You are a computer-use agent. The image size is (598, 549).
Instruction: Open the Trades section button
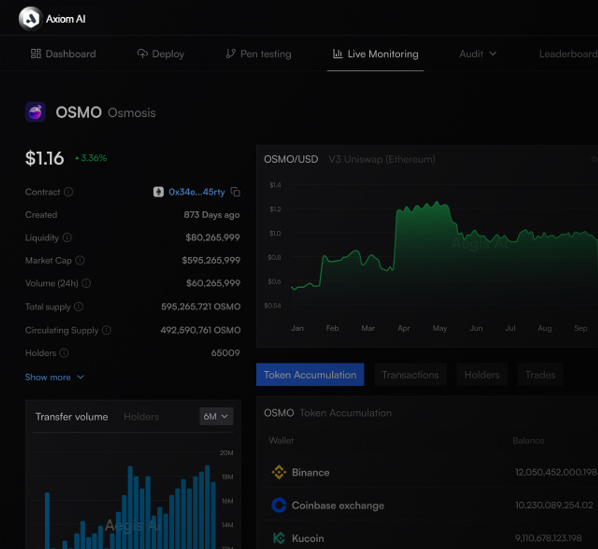540,375
